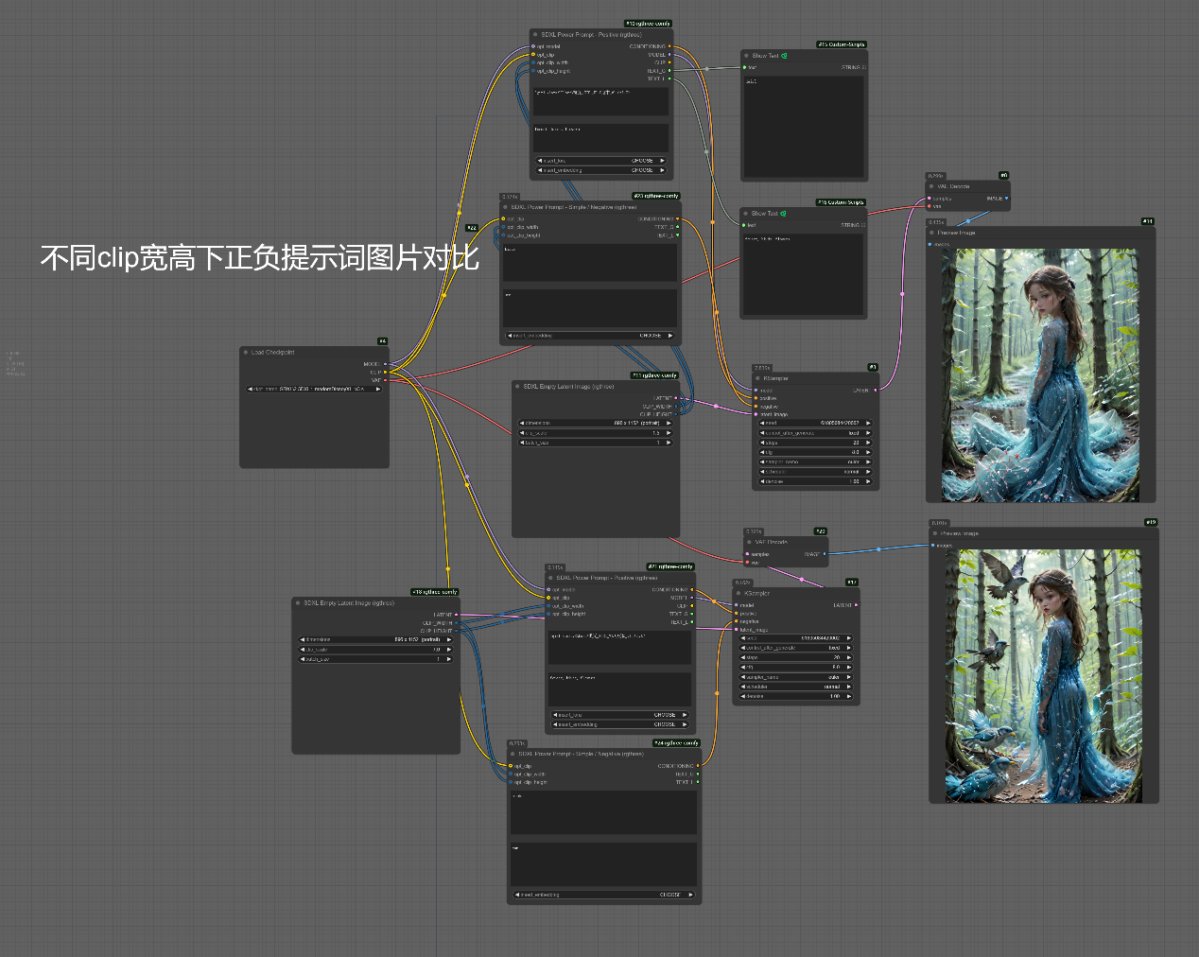Toggle collapse of SDXL Empty Latent Image #18
The width and height of the screenshot is (1199, 957).
click(x=298, y=602)
